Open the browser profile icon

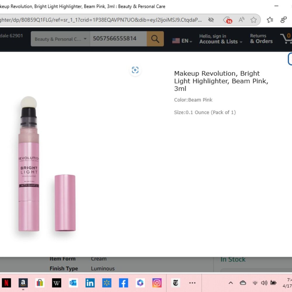point(284,20)
